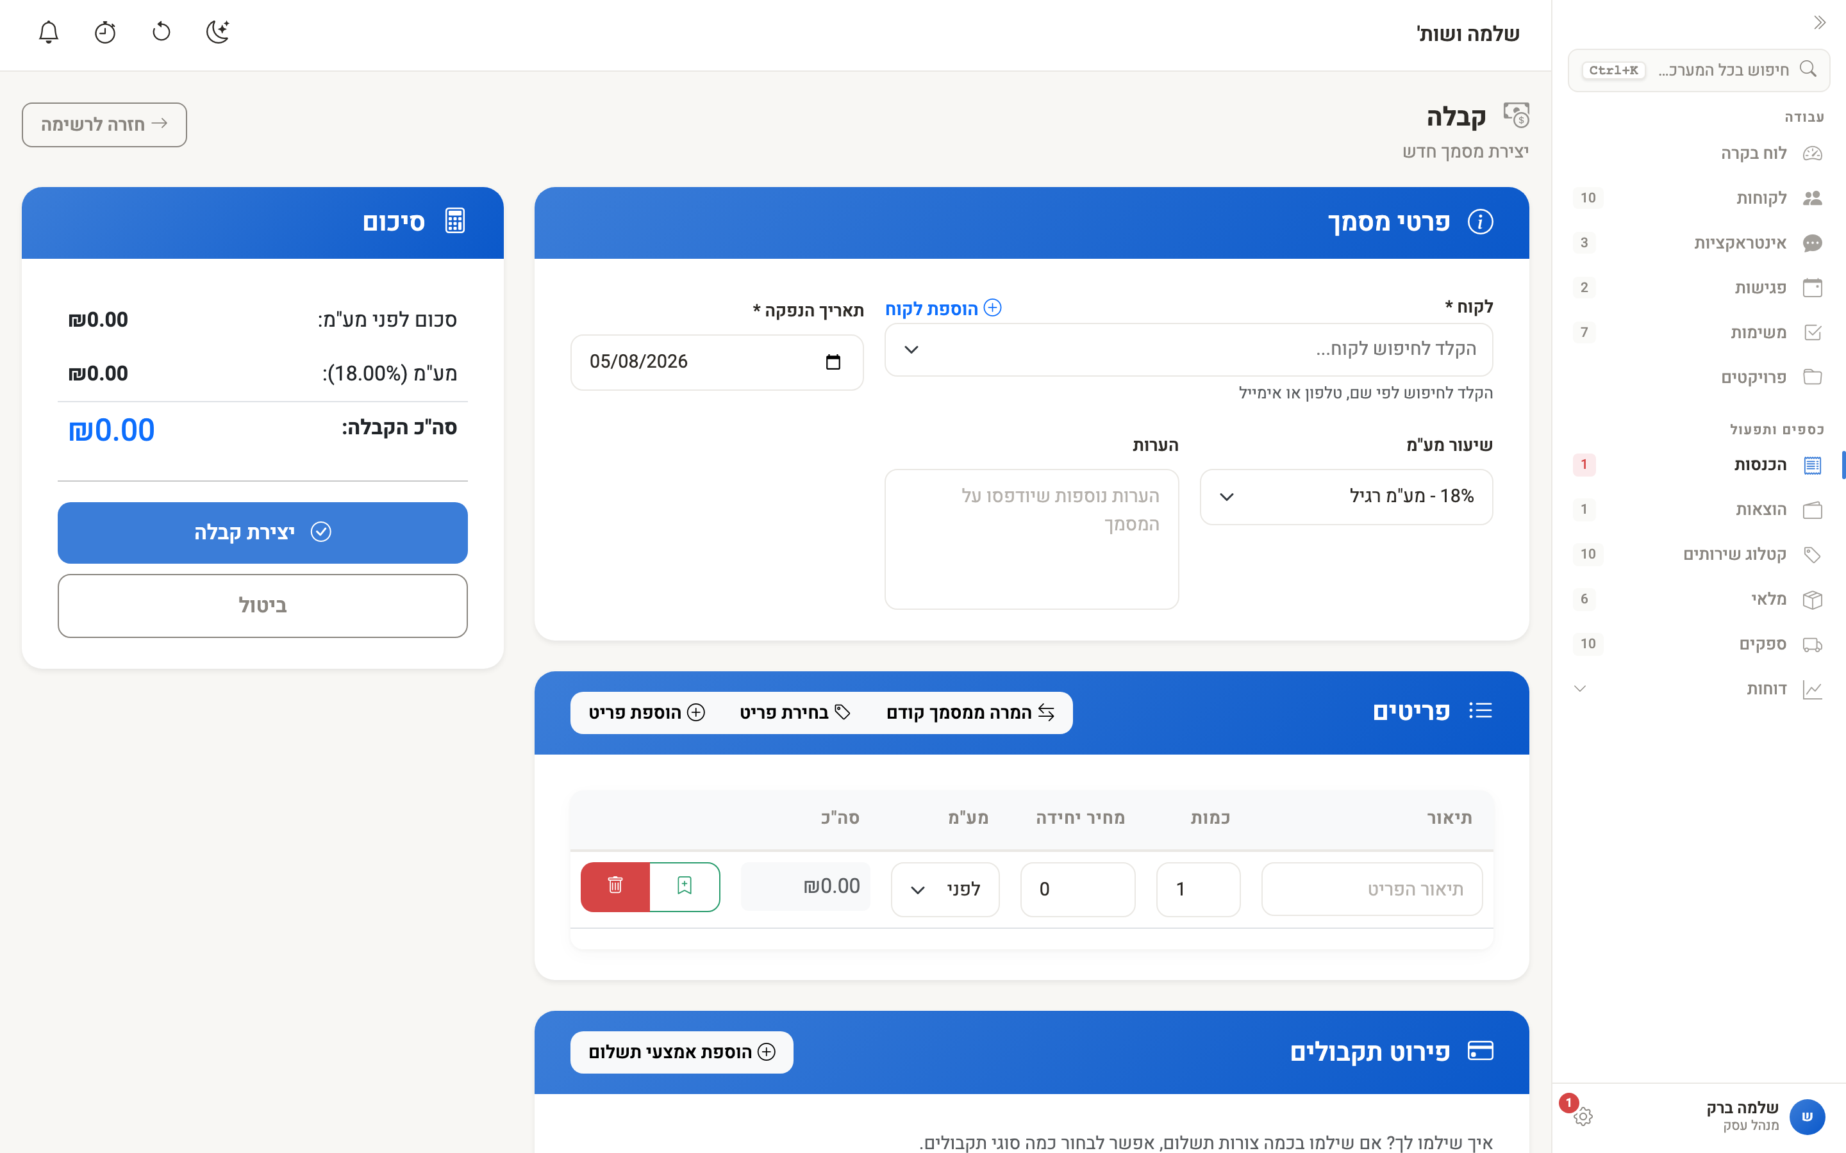Open לוח בקרה dashboard in sidebar
Viewport: 1846px width, 1153px height.
[1699, 153]
